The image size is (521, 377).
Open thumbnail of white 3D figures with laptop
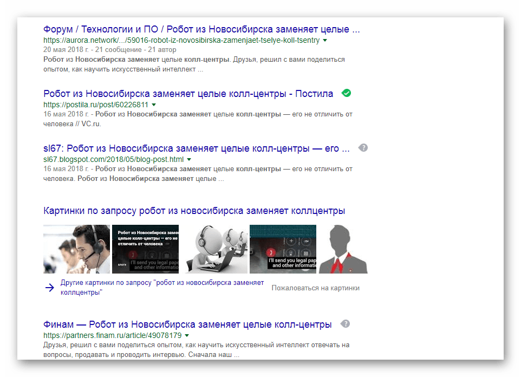pos(214,249)
